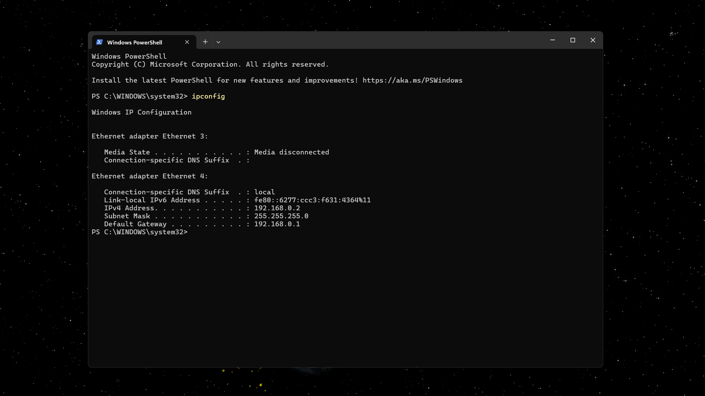Click the Media State label
Screen dimensions: 705x396
tap(127, 152)
